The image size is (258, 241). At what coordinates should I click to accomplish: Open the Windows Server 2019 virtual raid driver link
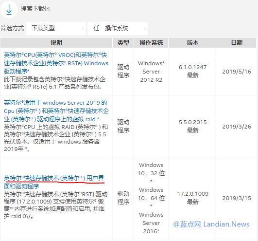point(56,111)
